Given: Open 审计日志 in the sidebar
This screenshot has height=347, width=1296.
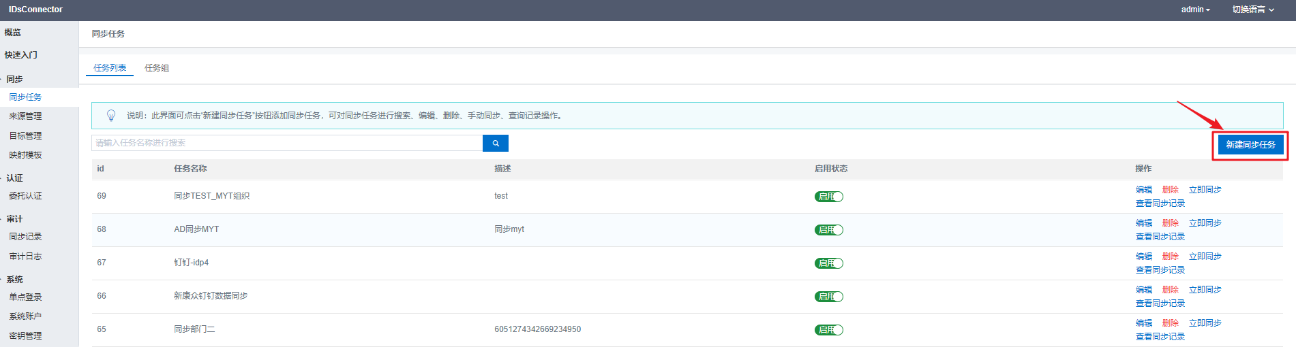Looking at the screenshot, I should pos(25,257).
